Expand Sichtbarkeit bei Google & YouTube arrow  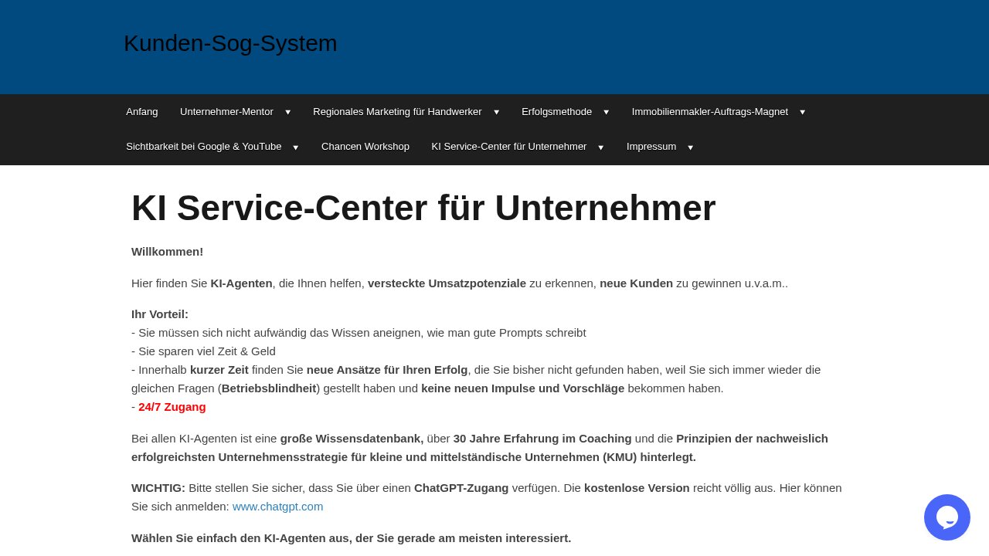[x=296, y=147]
